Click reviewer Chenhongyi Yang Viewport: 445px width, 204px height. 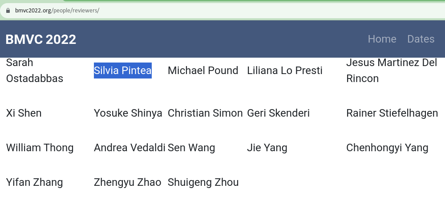click(387, 148)
